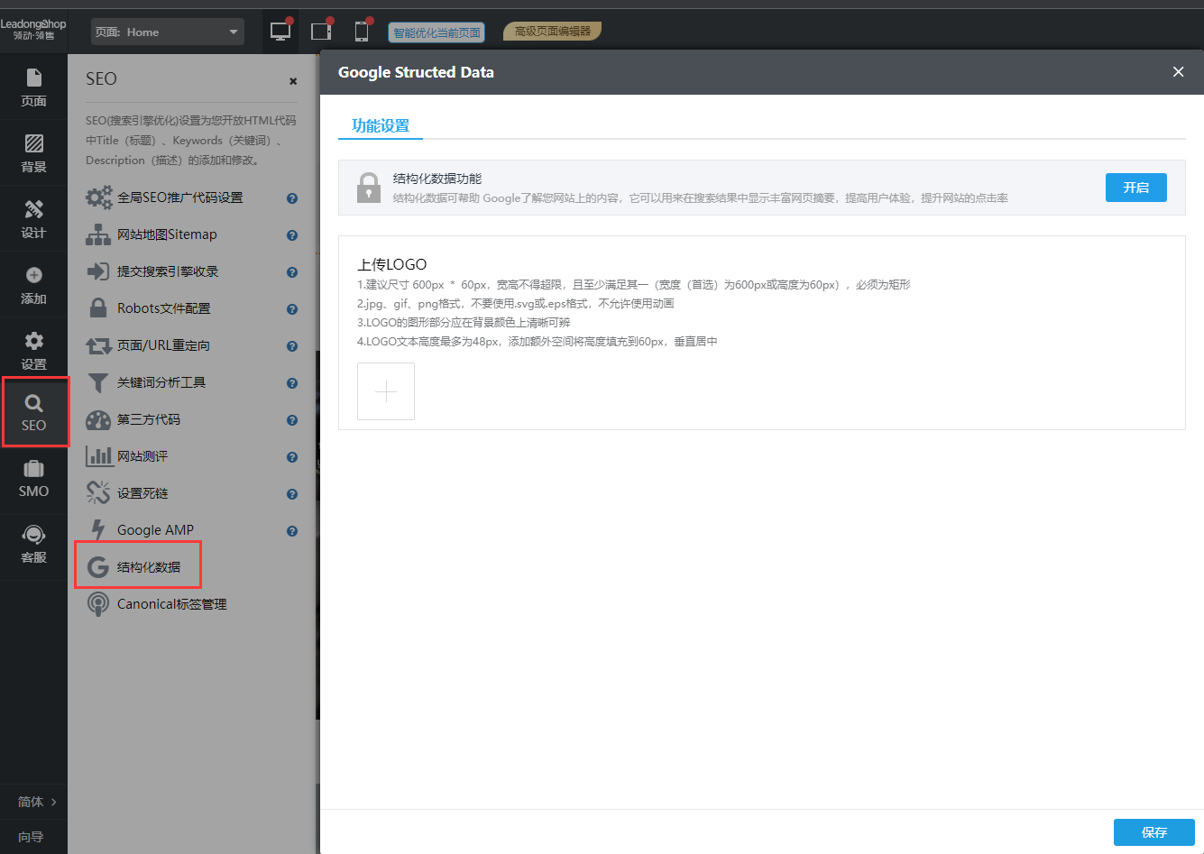Click the 智能优化当前页面 button
1204x854 pixels.
[437, 32]
